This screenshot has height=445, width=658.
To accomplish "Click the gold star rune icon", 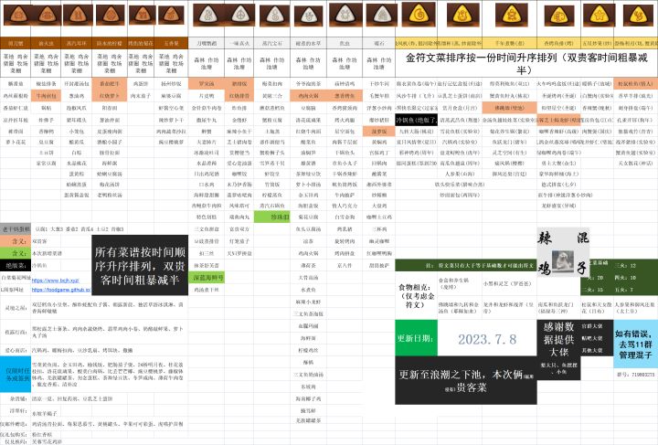I will point(599,16).
